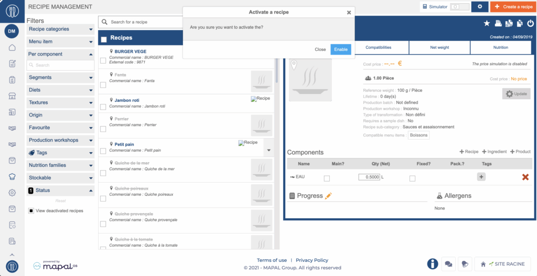Click Close text in the dialog footer
537x276 pixels.
[x=320, y=49]
